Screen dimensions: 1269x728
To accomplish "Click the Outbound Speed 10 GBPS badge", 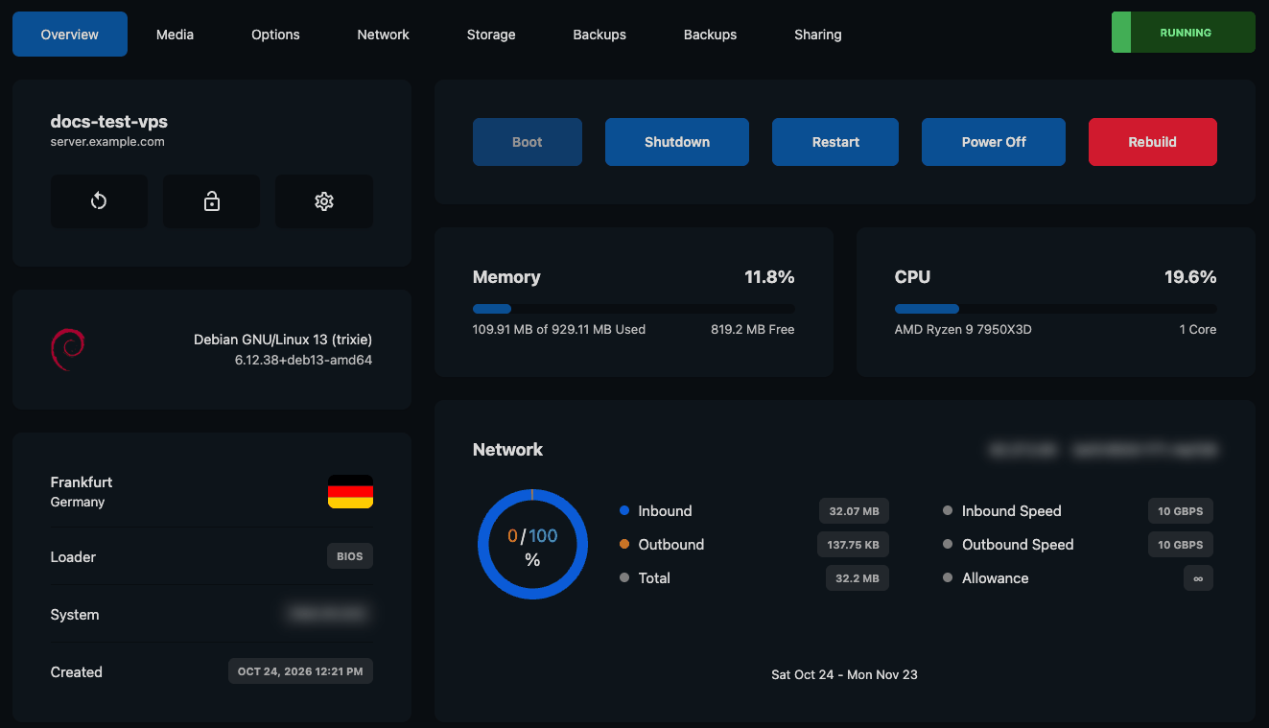I will tap(1181, 545).
